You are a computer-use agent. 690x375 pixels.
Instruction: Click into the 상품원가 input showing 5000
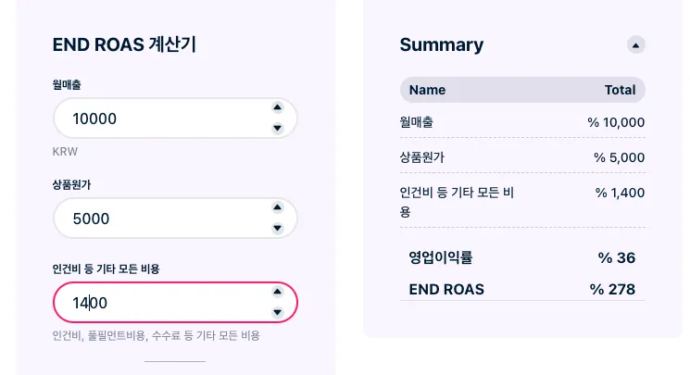pyautogui.click(x=157, y=219)
